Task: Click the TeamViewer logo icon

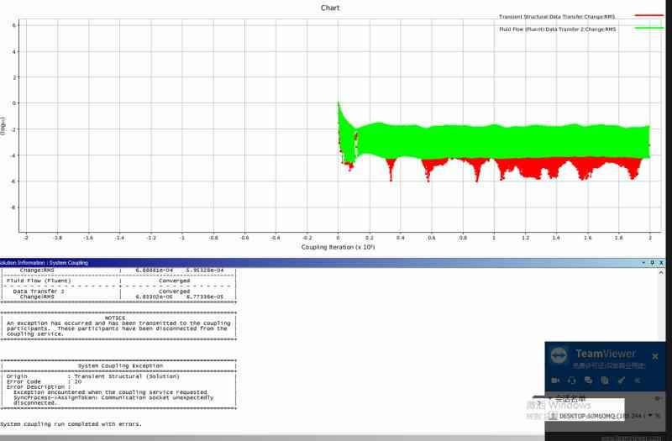Action: coord(560,355)
